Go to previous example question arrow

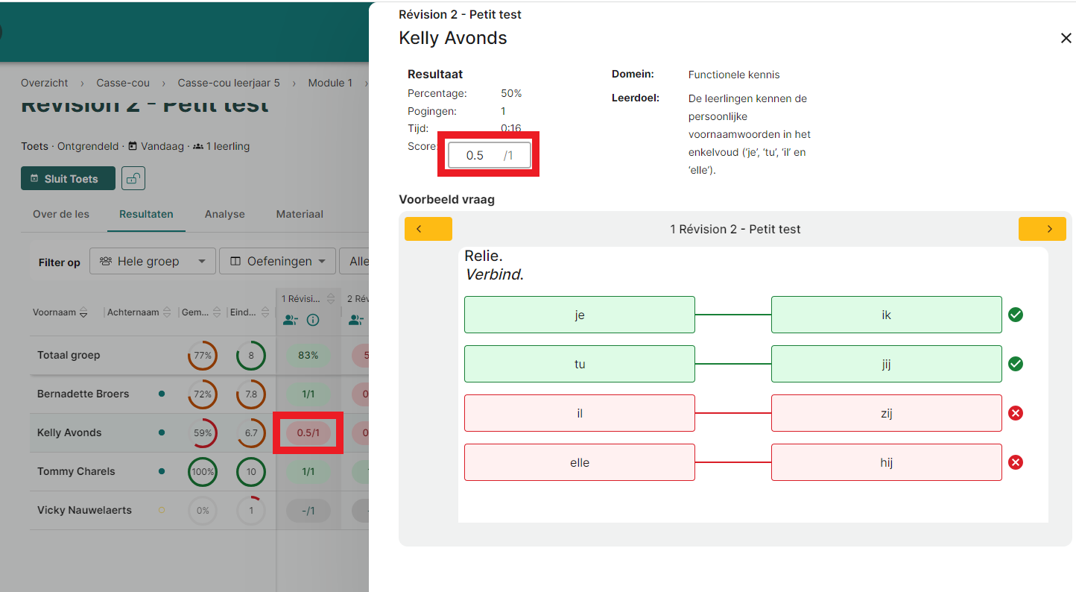click(x=428, y=229)
